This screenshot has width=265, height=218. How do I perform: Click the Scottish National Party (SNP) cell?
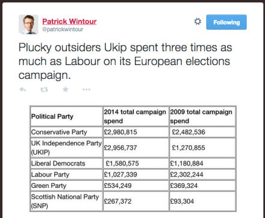pyautogui.click(x=66, y=201)
